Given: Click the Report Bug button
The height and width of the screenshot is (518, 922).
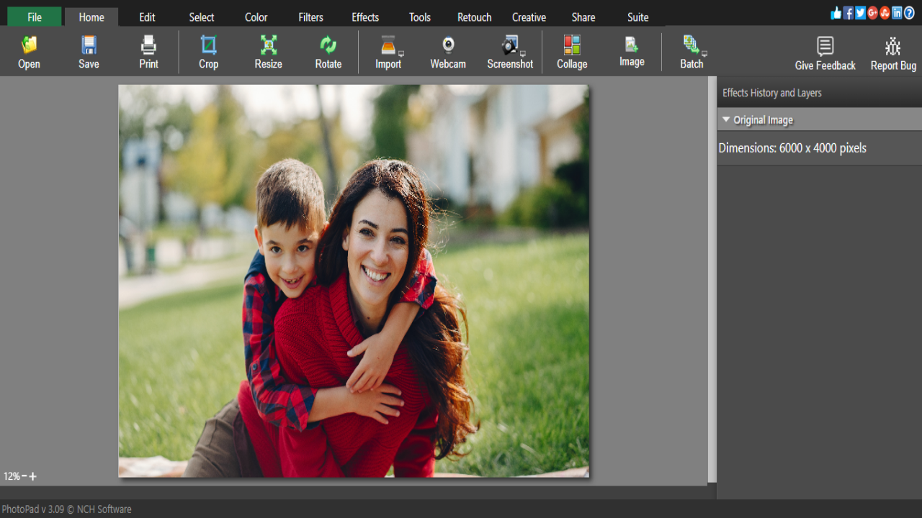Looking at the screenshot, I should point(892,54).
